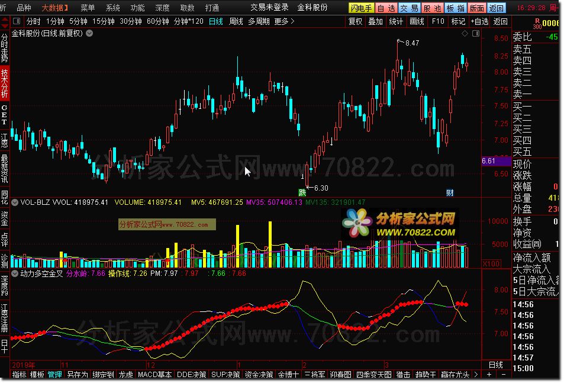Click the 交易 button in top bar

410,8
